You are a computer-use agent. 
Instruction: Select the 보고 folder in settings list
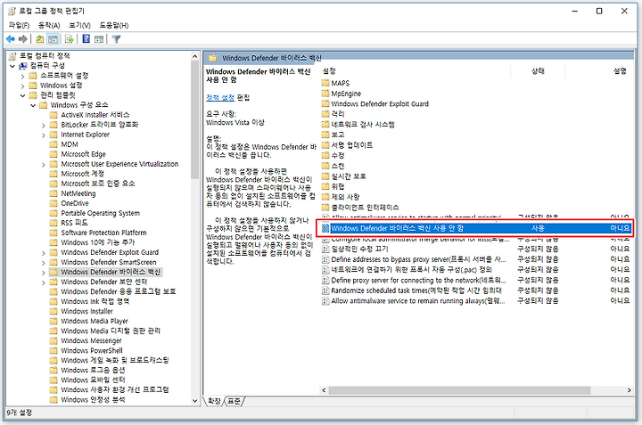pos(333,135)
